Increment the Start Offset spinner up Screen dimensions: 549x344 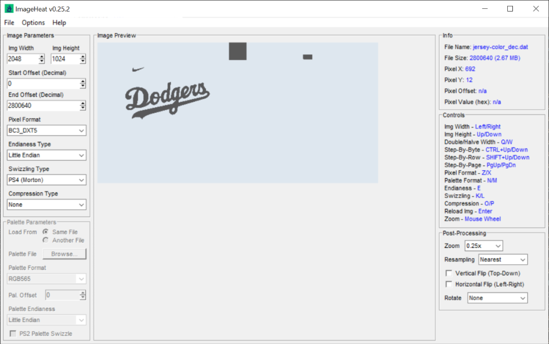(83, 81)
